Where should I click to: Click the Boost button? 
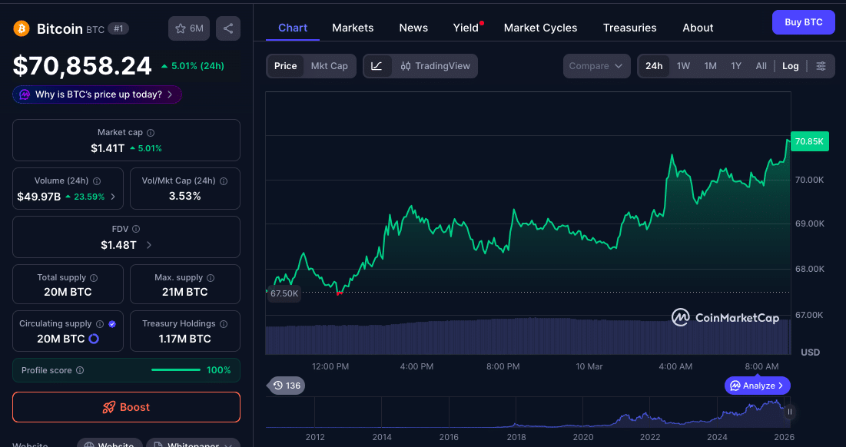(x=126, y=407)
